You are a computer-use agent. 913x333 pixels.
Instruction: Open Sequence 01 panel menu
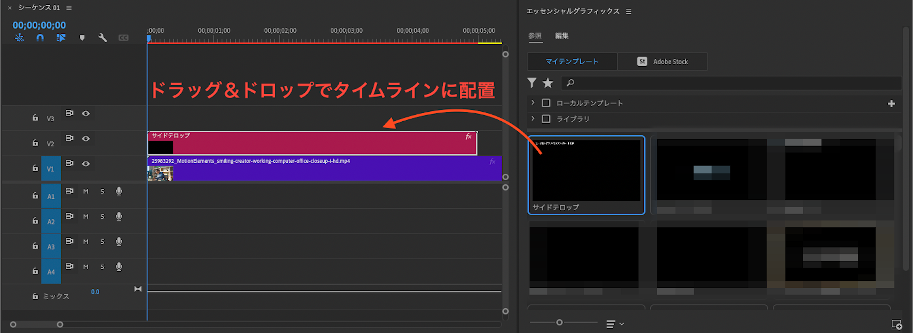pyautogui.click(x=69, y=8)
